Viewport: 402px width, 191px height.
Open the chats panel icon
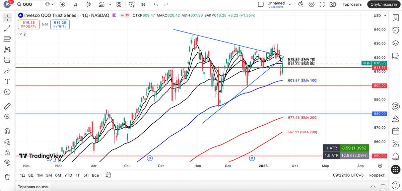pos(396,56)
